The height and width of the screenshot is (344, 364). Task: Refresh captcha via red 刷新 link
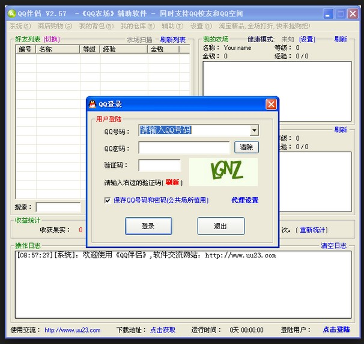(172, 182)
